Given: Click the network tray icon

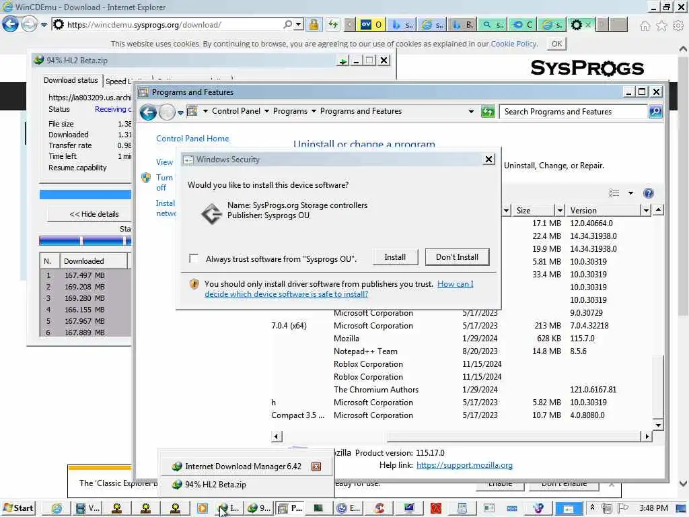Looking at the screenshot, I should tap(607, 508).
